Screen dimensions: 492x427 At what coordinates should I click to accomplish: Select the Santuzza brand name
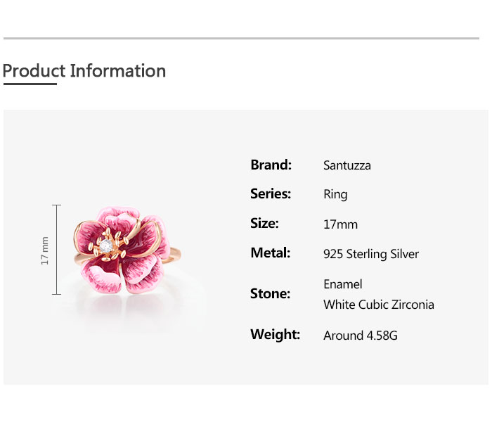[x=347, y=166]
